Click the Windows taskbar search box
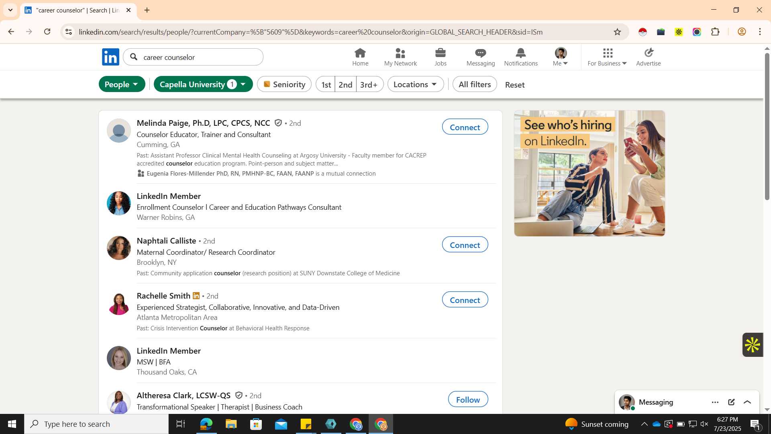 [96, 424]
